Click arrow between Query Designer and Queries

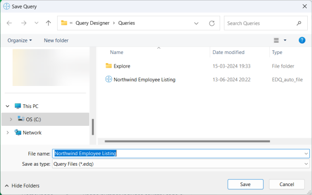(x=114, y=23)
